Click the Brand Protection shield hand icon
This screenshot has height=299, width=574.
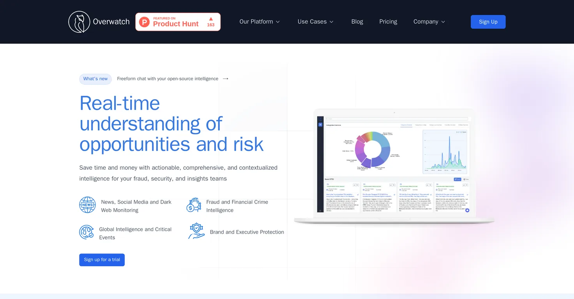click(196, 231)
